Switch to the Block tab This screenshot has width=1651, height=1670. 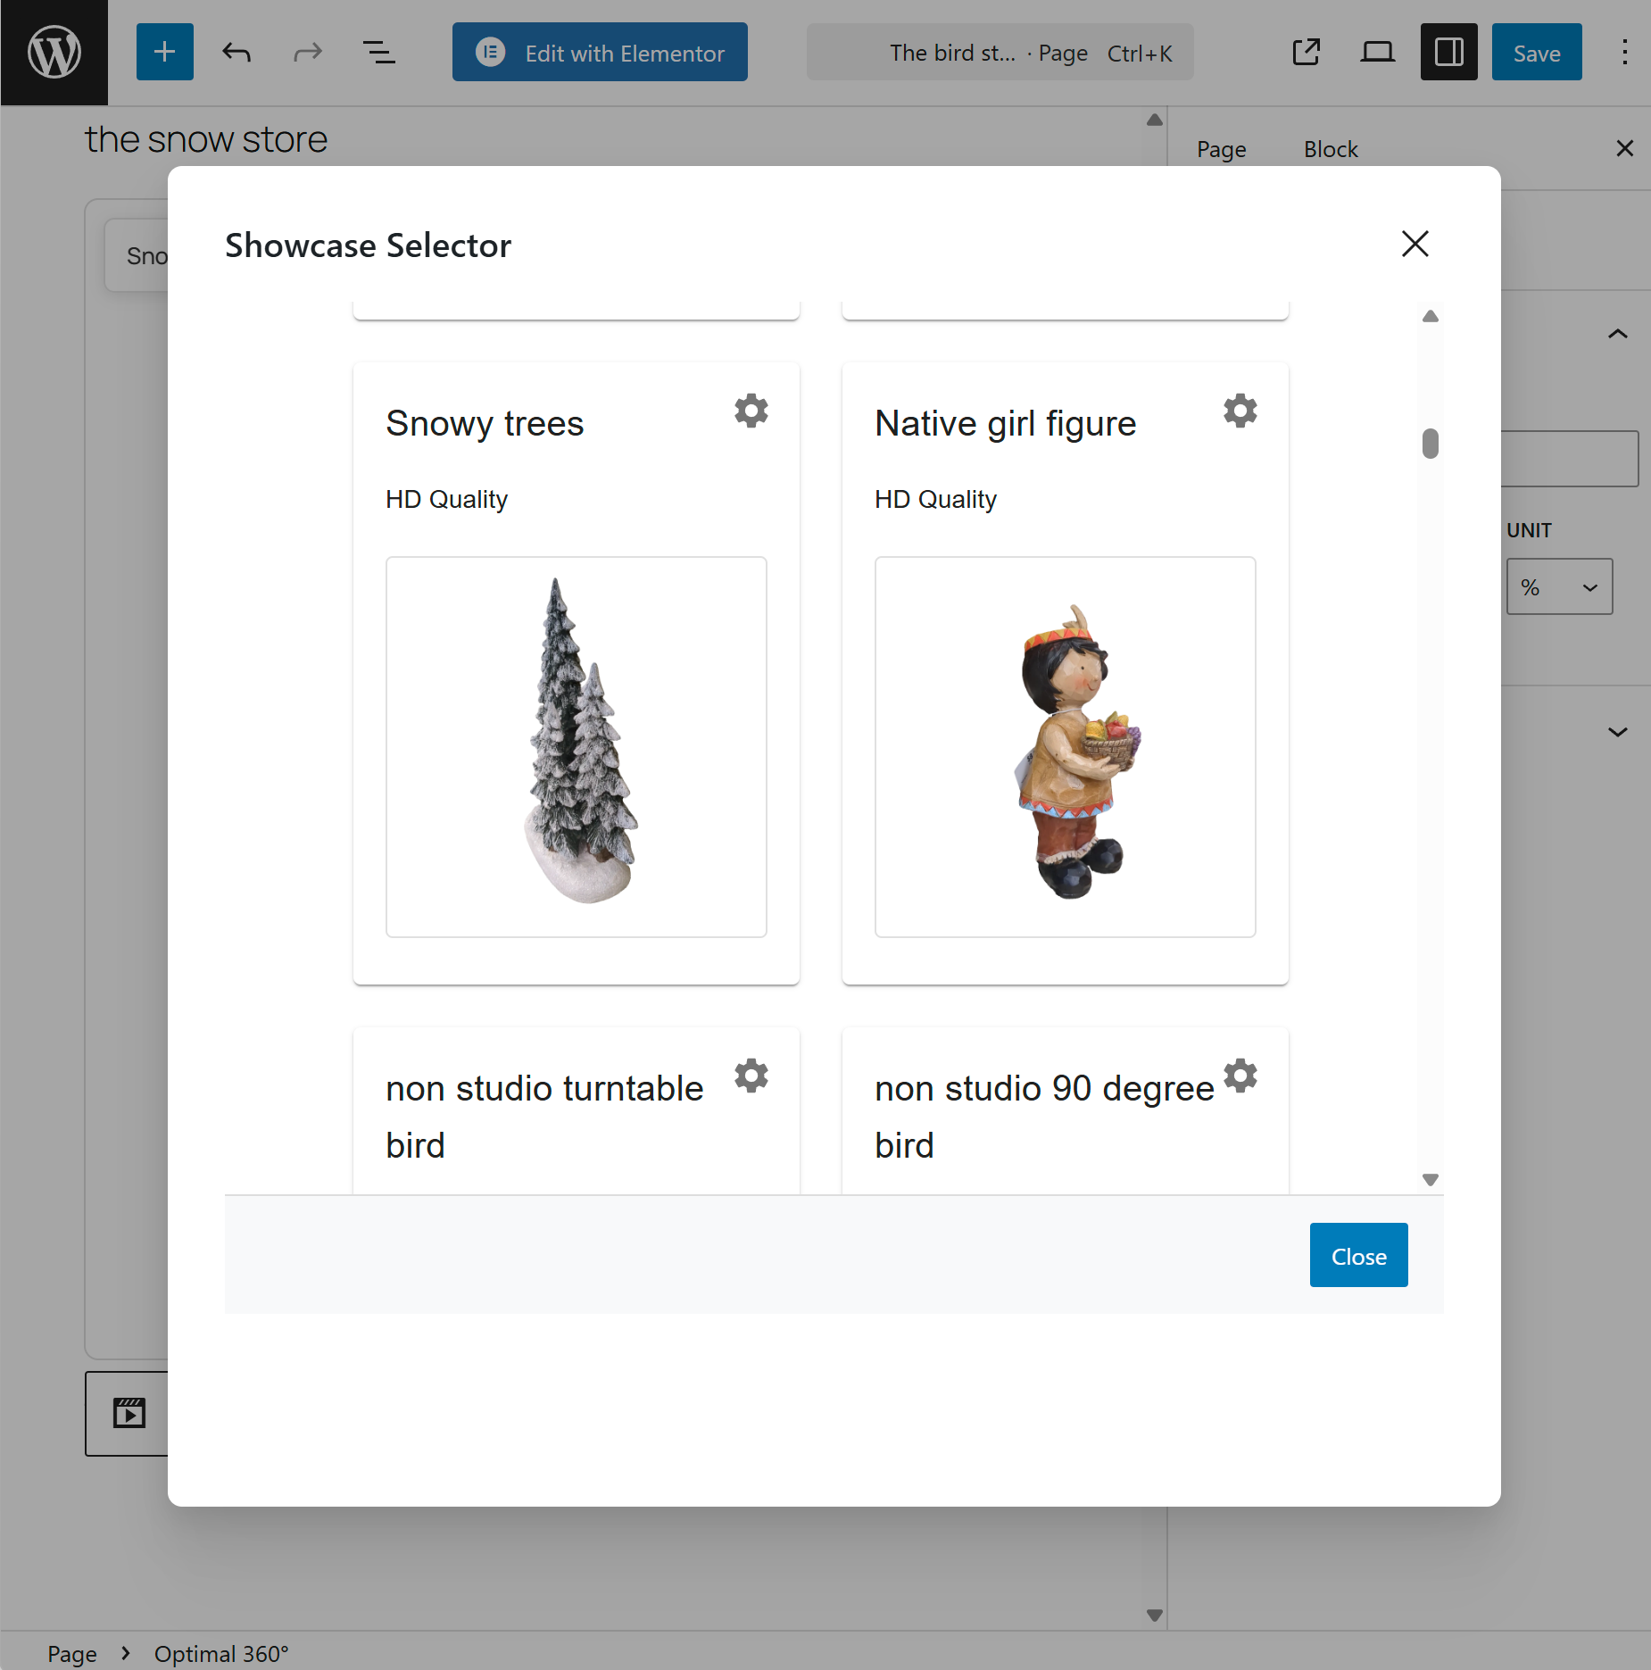tap(1331, 149)
